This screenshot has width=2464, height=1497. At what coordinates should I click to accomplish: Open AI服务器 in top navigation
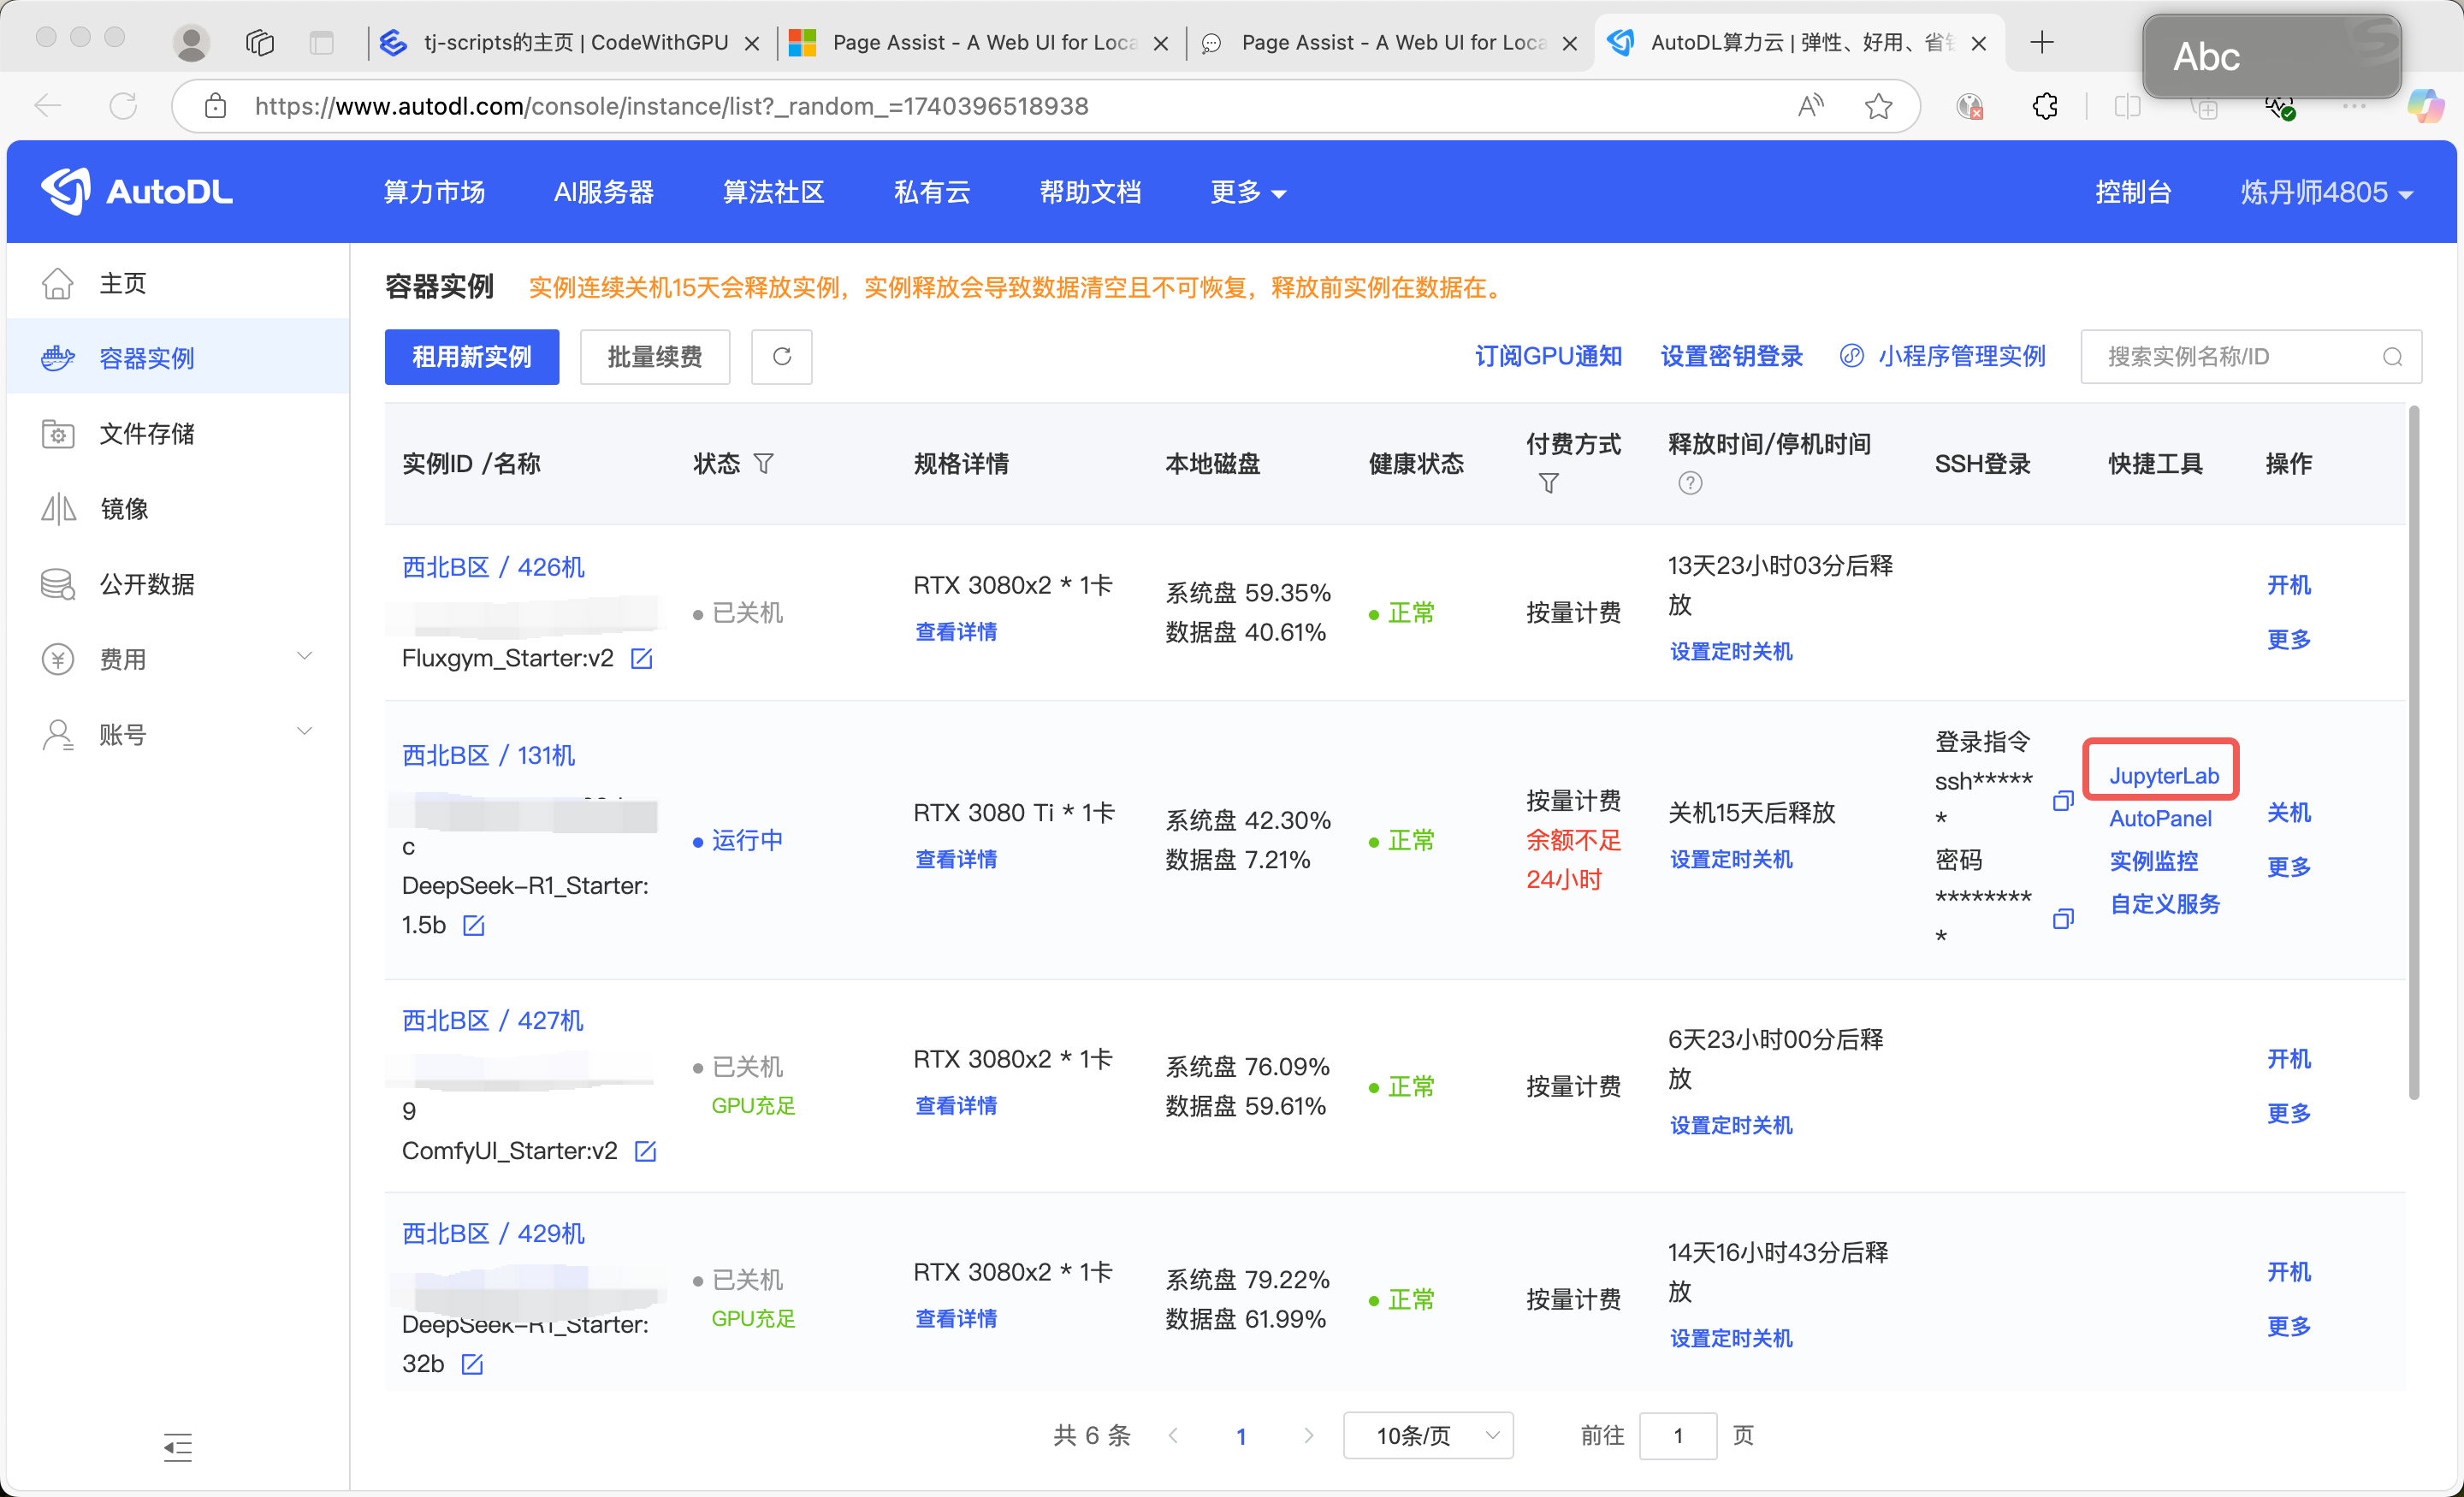pyautogui.click(x=603, y=192)
